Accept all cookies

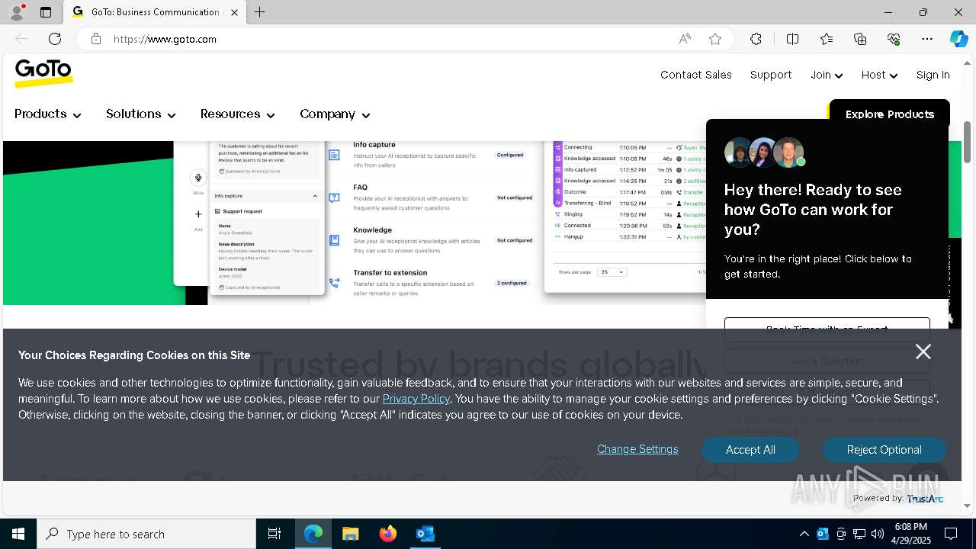(x=750, y=450)
